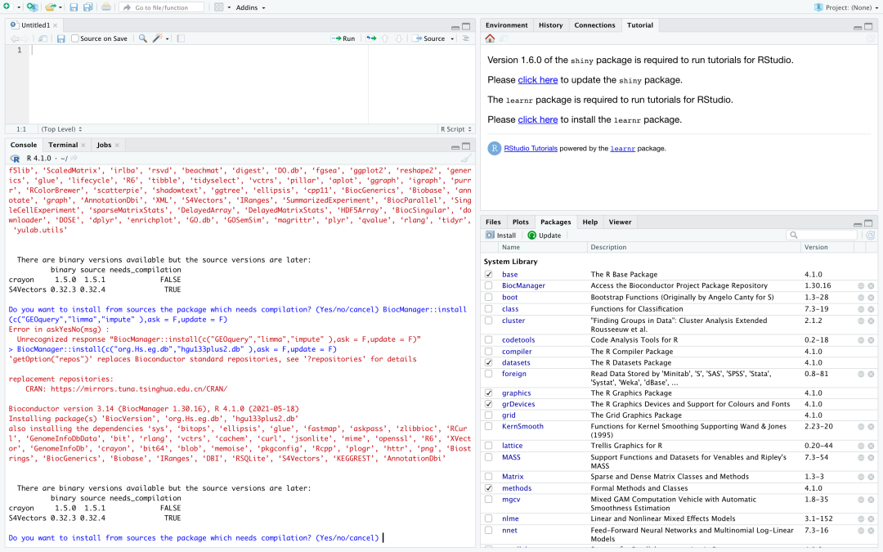Switch to the Help tab
The height and width of the screenshot is (552, 883).
(x=589, y=222)
